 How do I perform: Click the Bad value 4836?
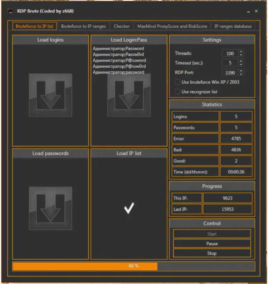pyautogui.click(x=236, y=150)
